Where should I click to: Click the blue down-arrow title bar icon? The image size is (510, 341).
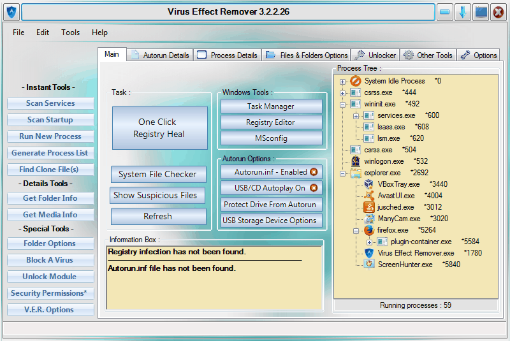click(x=463, y=12)
